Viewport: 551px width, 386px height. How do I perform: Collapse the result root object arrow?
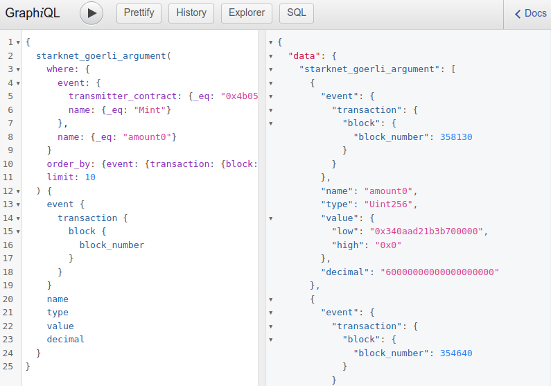point(270,42)
